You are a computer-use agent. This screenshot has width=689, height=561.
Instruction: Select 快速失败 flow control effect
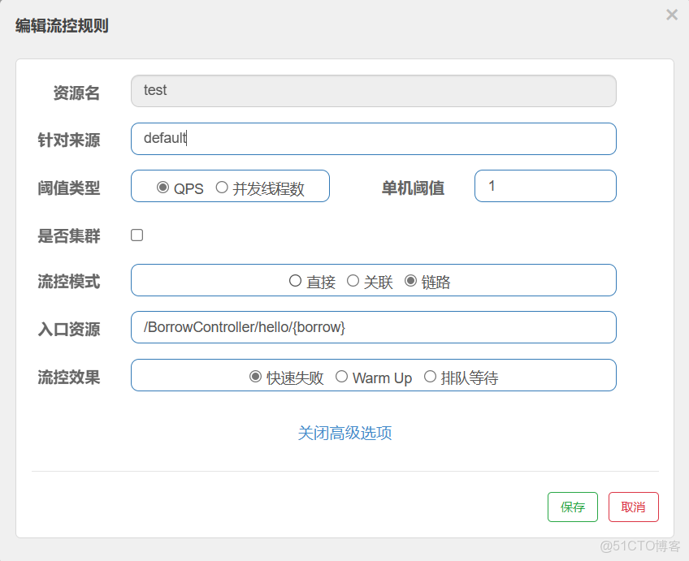pyautogui.click(x=255, y=376)
